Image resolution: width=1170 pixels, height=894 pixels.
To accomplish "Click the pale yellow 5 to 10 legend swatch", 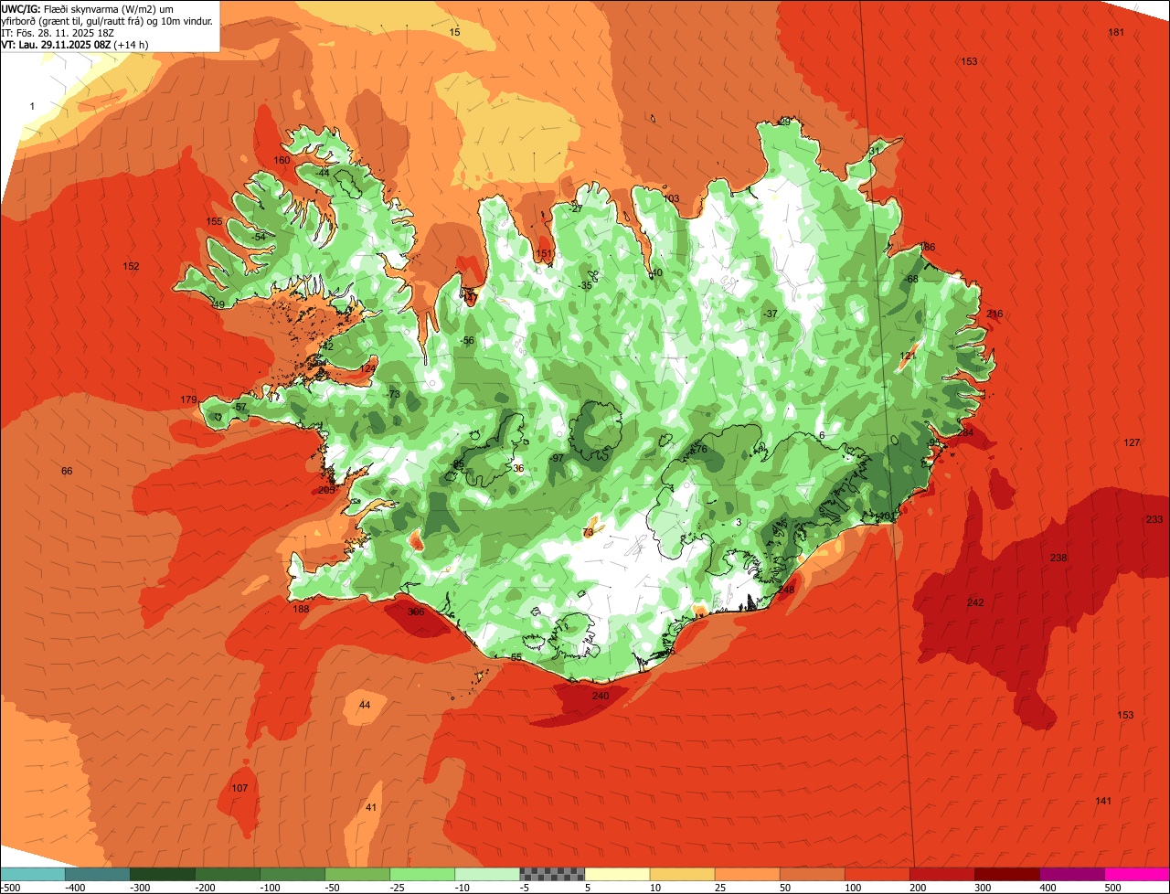I will tap(617, 874).
